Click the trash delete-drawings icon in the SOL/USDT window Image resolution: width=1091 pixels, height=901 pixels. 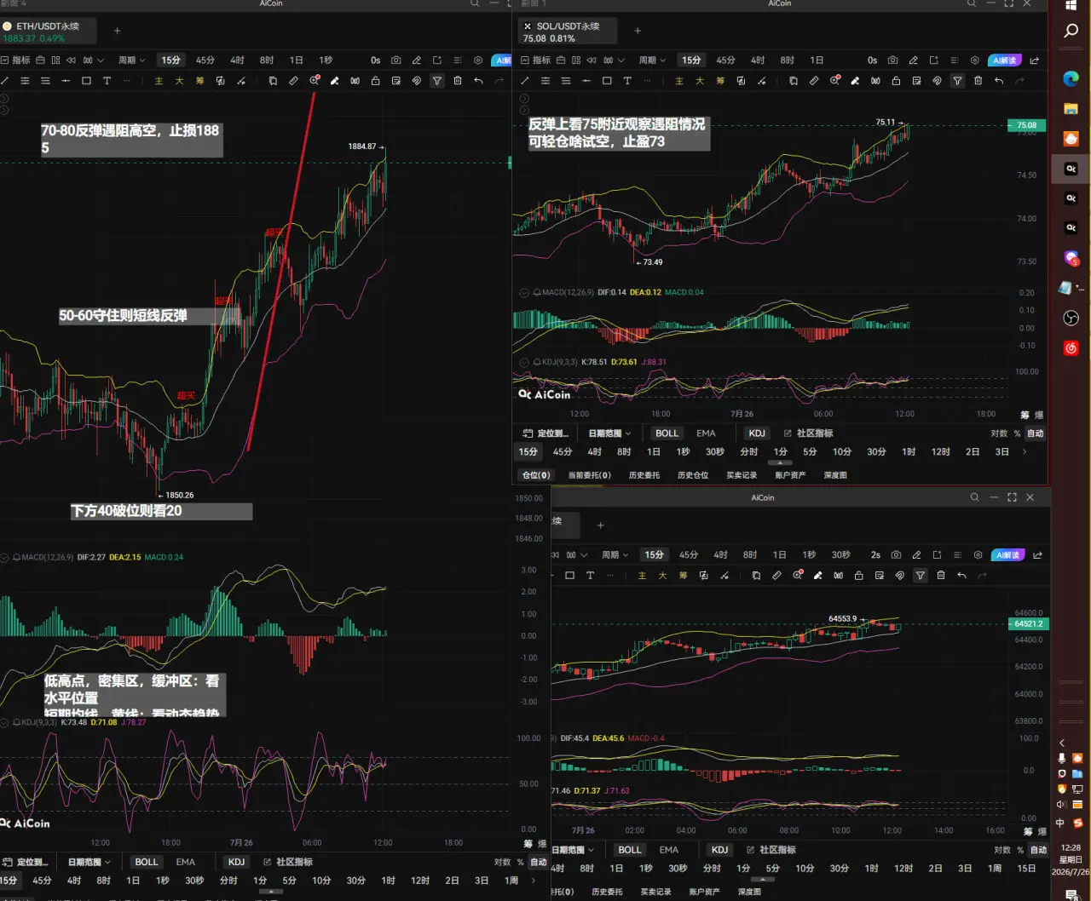(x=978, y=81)
